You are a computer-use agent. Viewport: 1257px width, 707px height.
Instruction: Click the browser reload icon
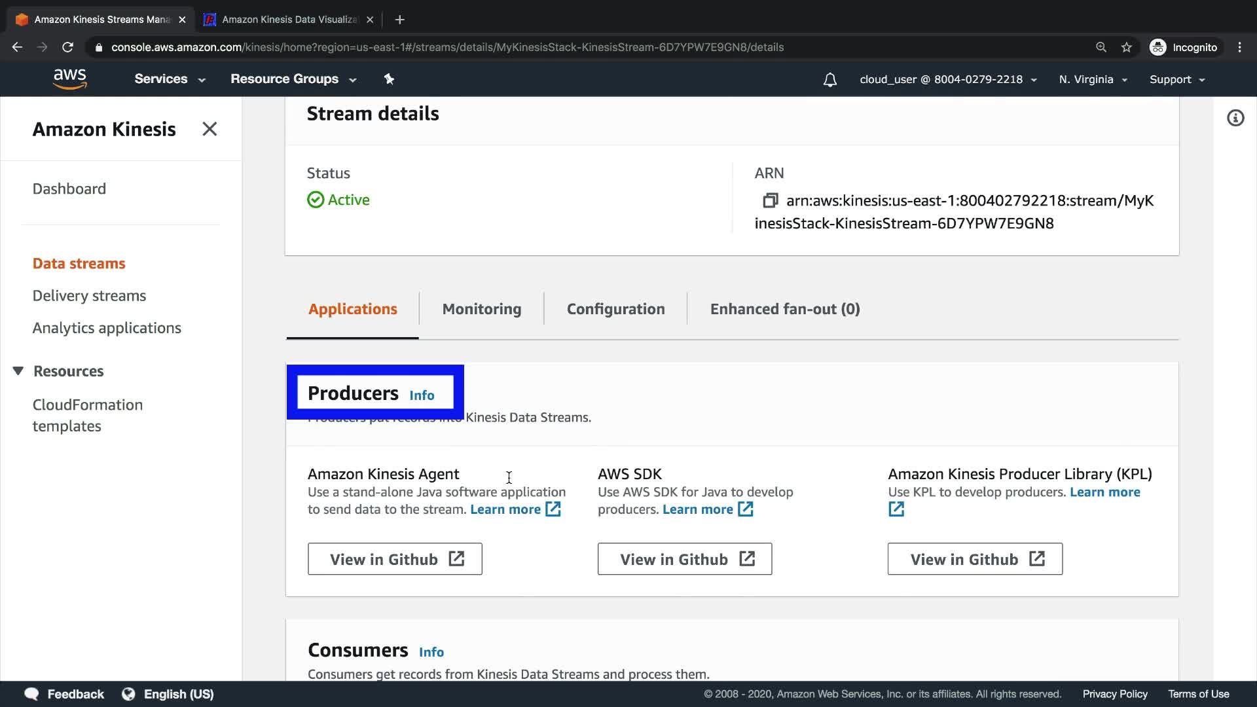coord(67,47)
